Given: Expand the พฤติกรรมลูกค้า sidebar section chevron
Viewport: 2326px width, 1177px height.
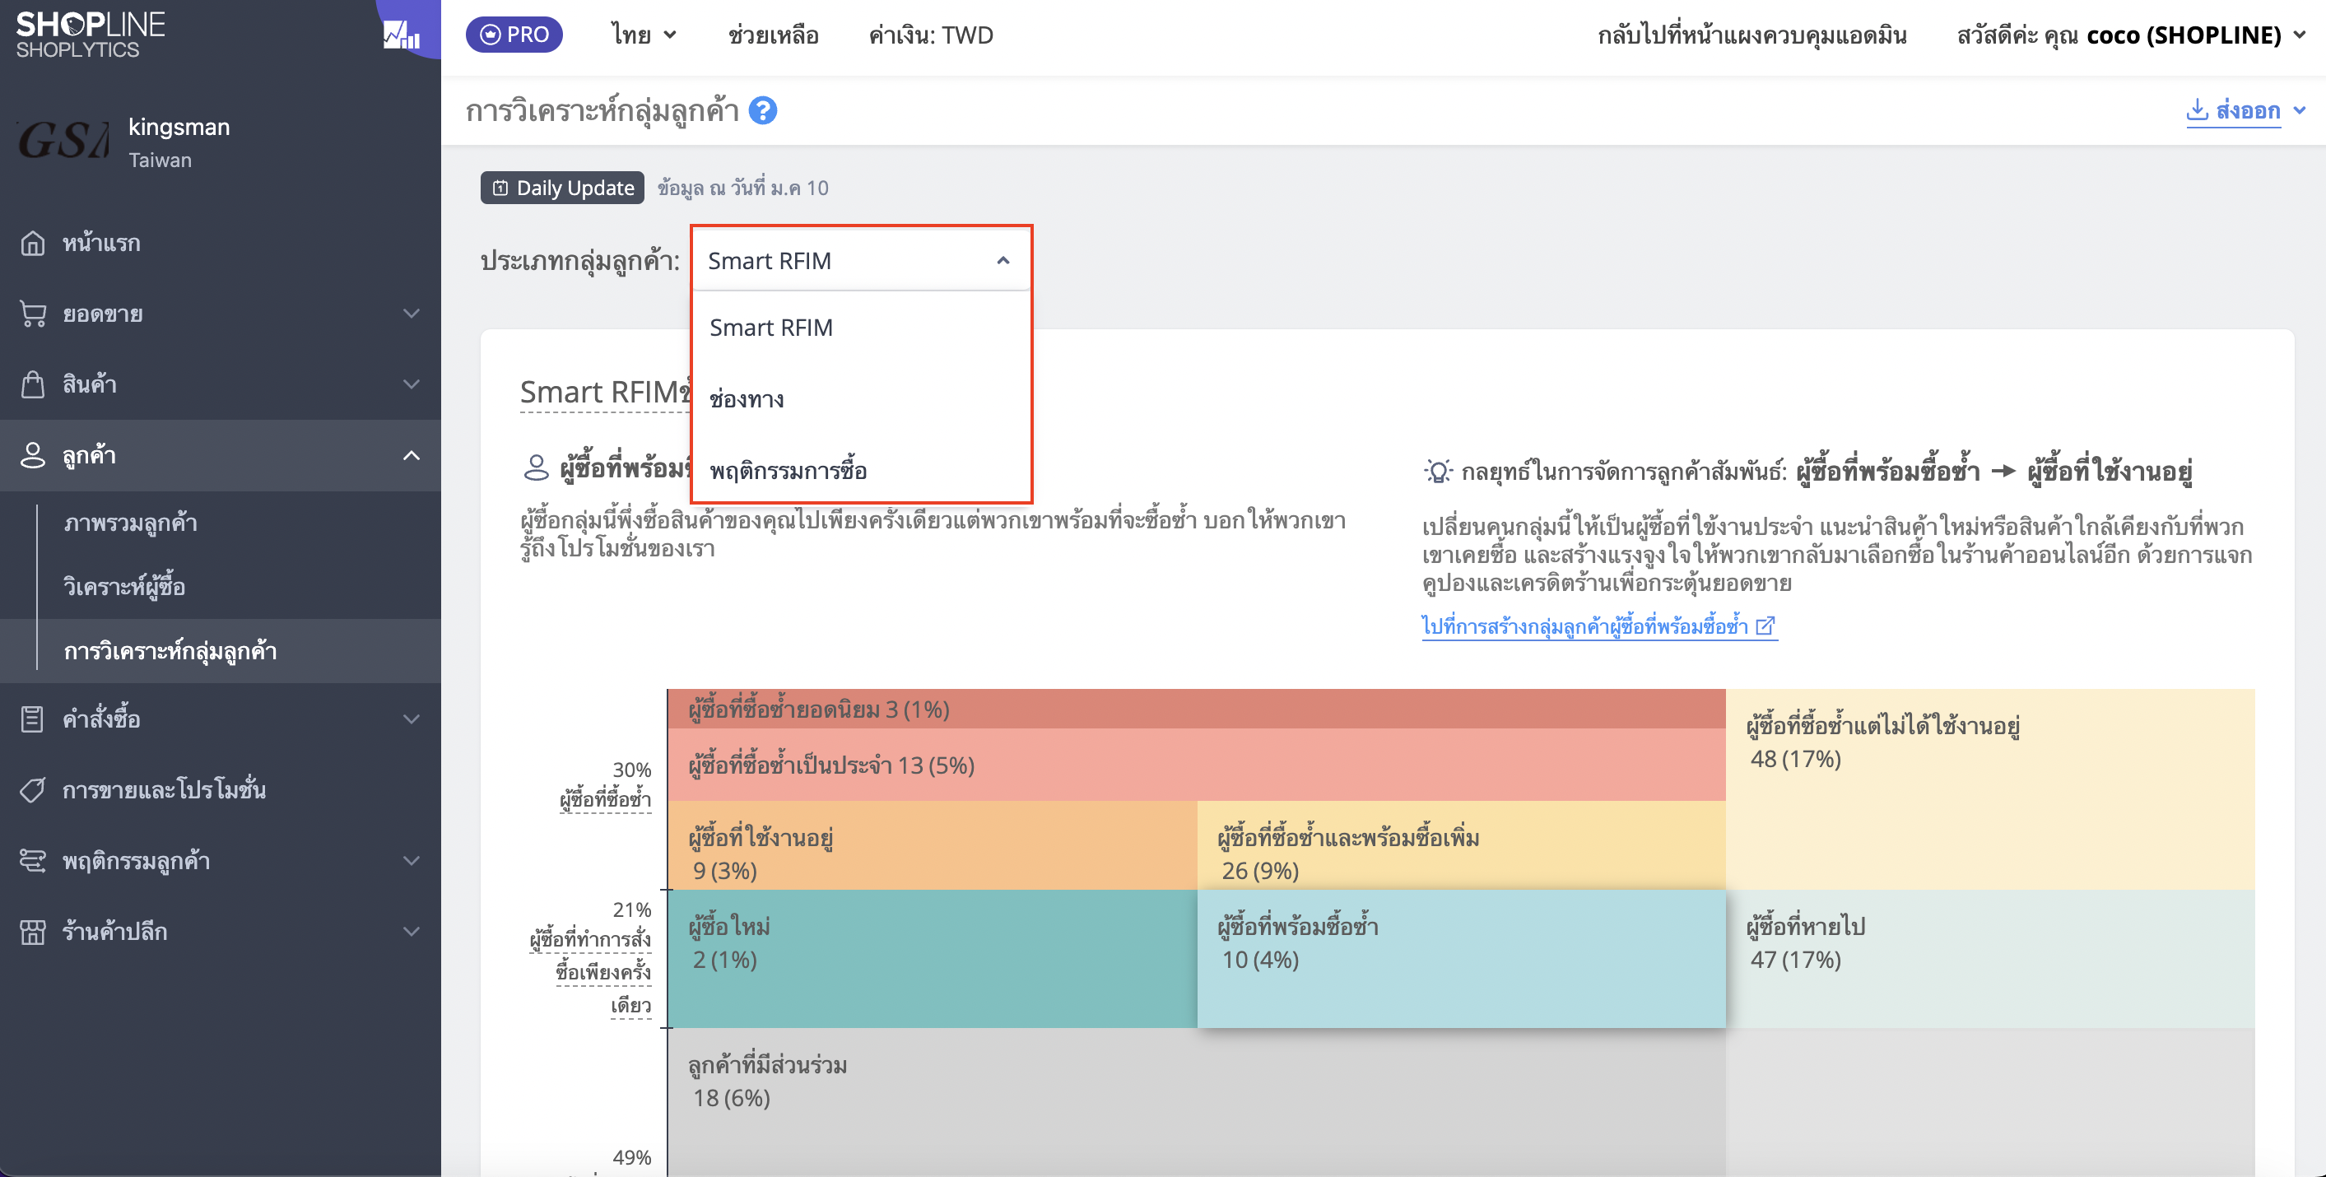Looking at the screenshot, I should [412, 861].
